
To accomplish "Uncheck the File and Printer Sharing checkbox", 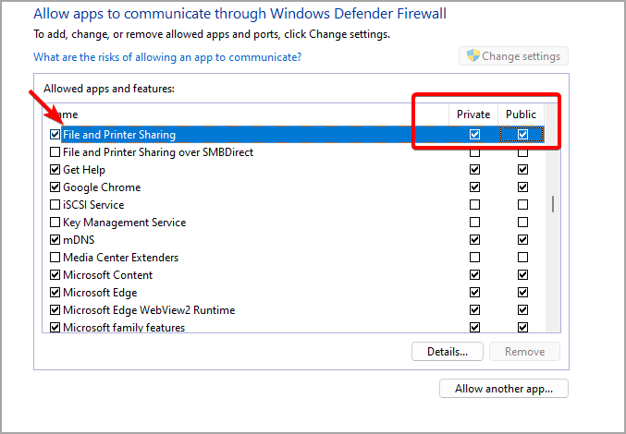I will click(55, 135).
